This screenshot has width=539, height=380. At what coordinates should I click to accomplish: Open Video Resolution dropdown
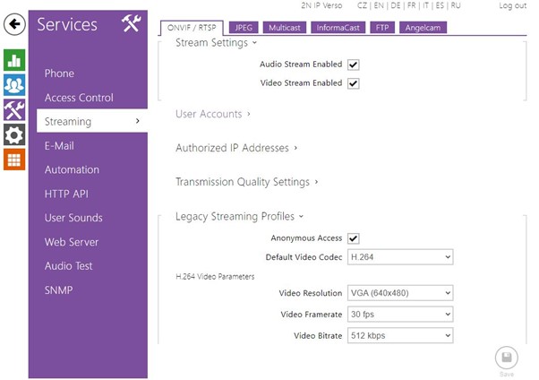[x=400, y=293]
